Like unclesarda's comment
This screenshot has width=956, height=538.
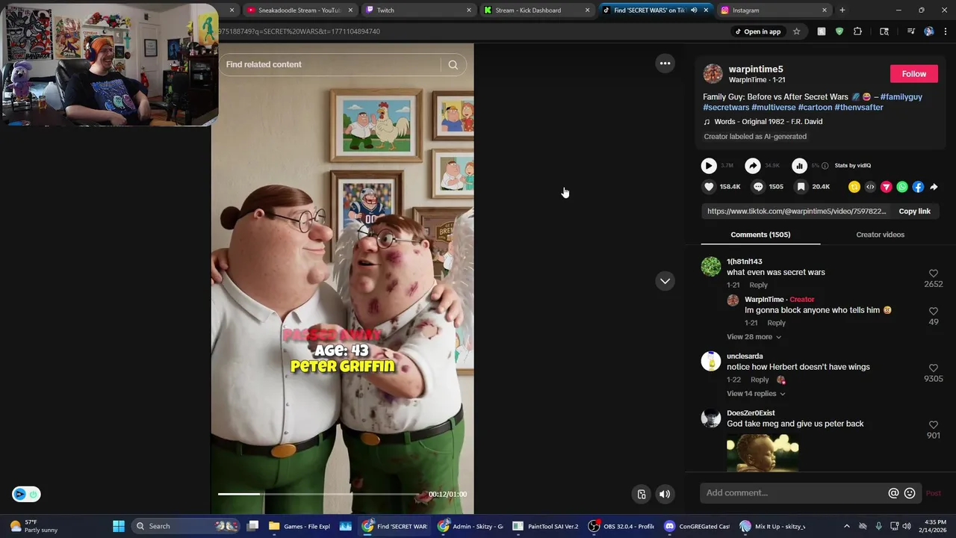933,368
